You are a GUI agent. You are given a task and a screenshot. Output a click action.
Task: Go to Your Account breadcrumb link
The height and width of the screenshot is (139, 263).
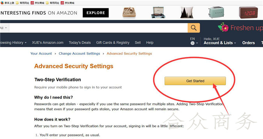point(41,53)
